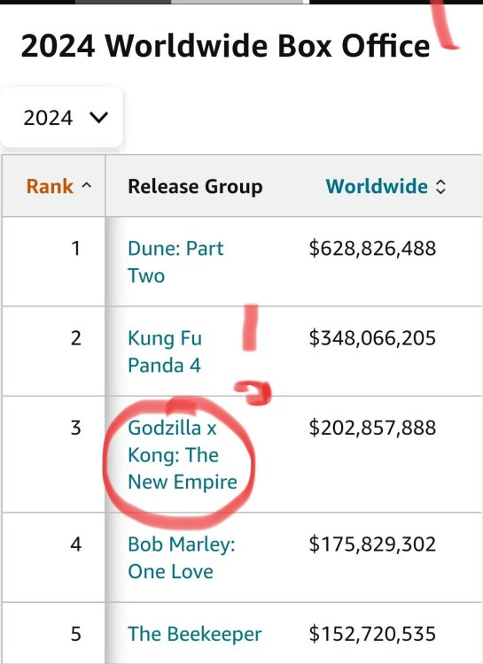483x664 pixels.
Task: Click the chevron beside 2024
Action: 98,118
